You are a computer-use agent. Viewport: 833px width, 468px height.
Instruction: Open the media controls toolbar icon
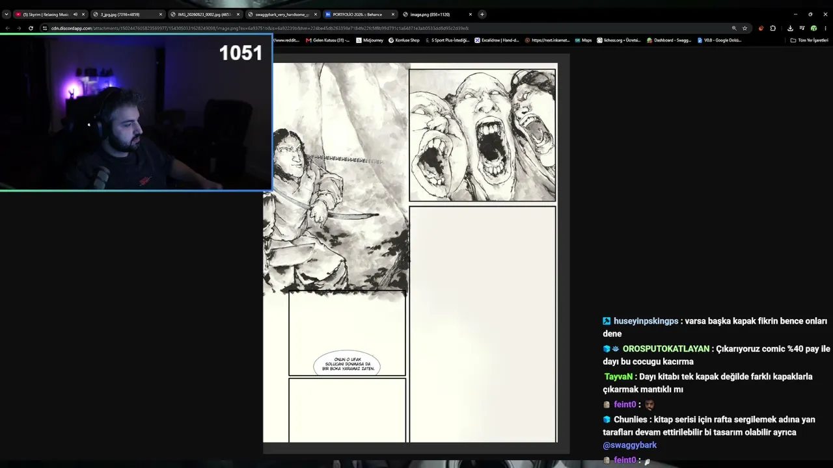(x=802, y=28)
